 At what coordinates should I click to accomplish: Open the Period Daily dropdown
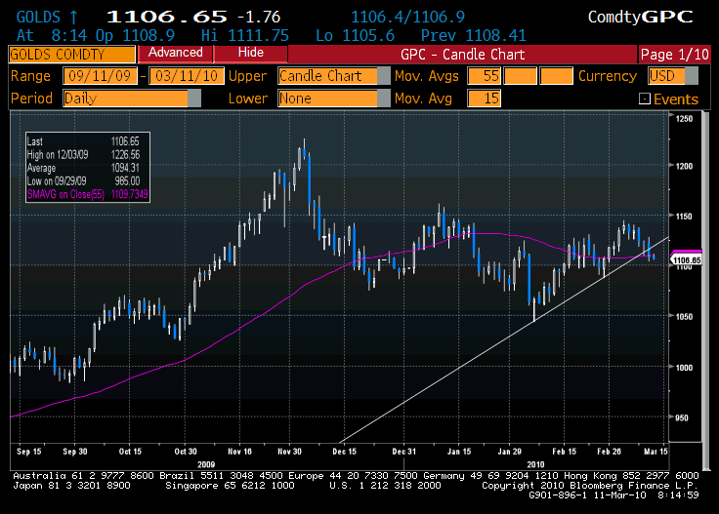point(132,99)
